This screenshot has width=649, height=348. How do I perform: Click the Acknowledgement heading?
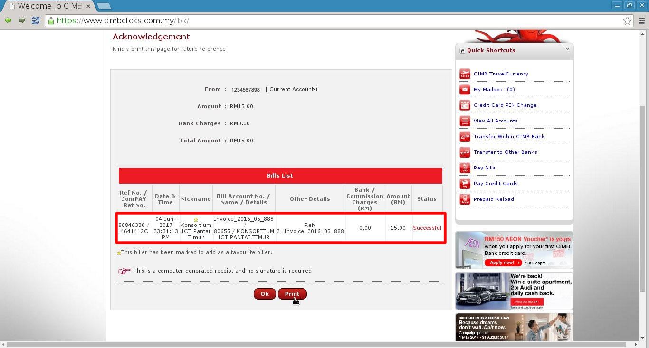pos(151,37)
